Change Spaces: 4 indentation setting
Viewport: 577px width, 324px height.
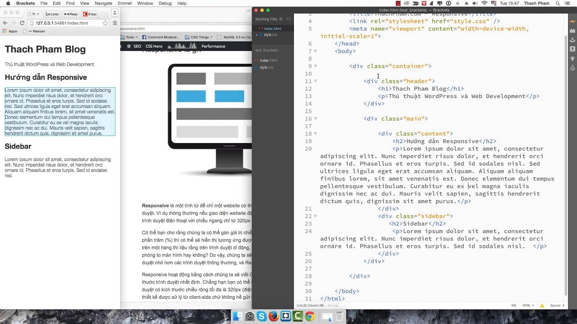click(x=557, y=306)
